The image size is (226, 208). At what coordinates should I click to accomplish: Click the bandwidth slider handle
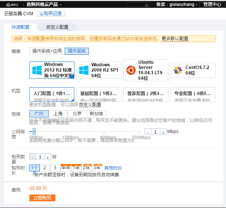click(x=34, y=131)
